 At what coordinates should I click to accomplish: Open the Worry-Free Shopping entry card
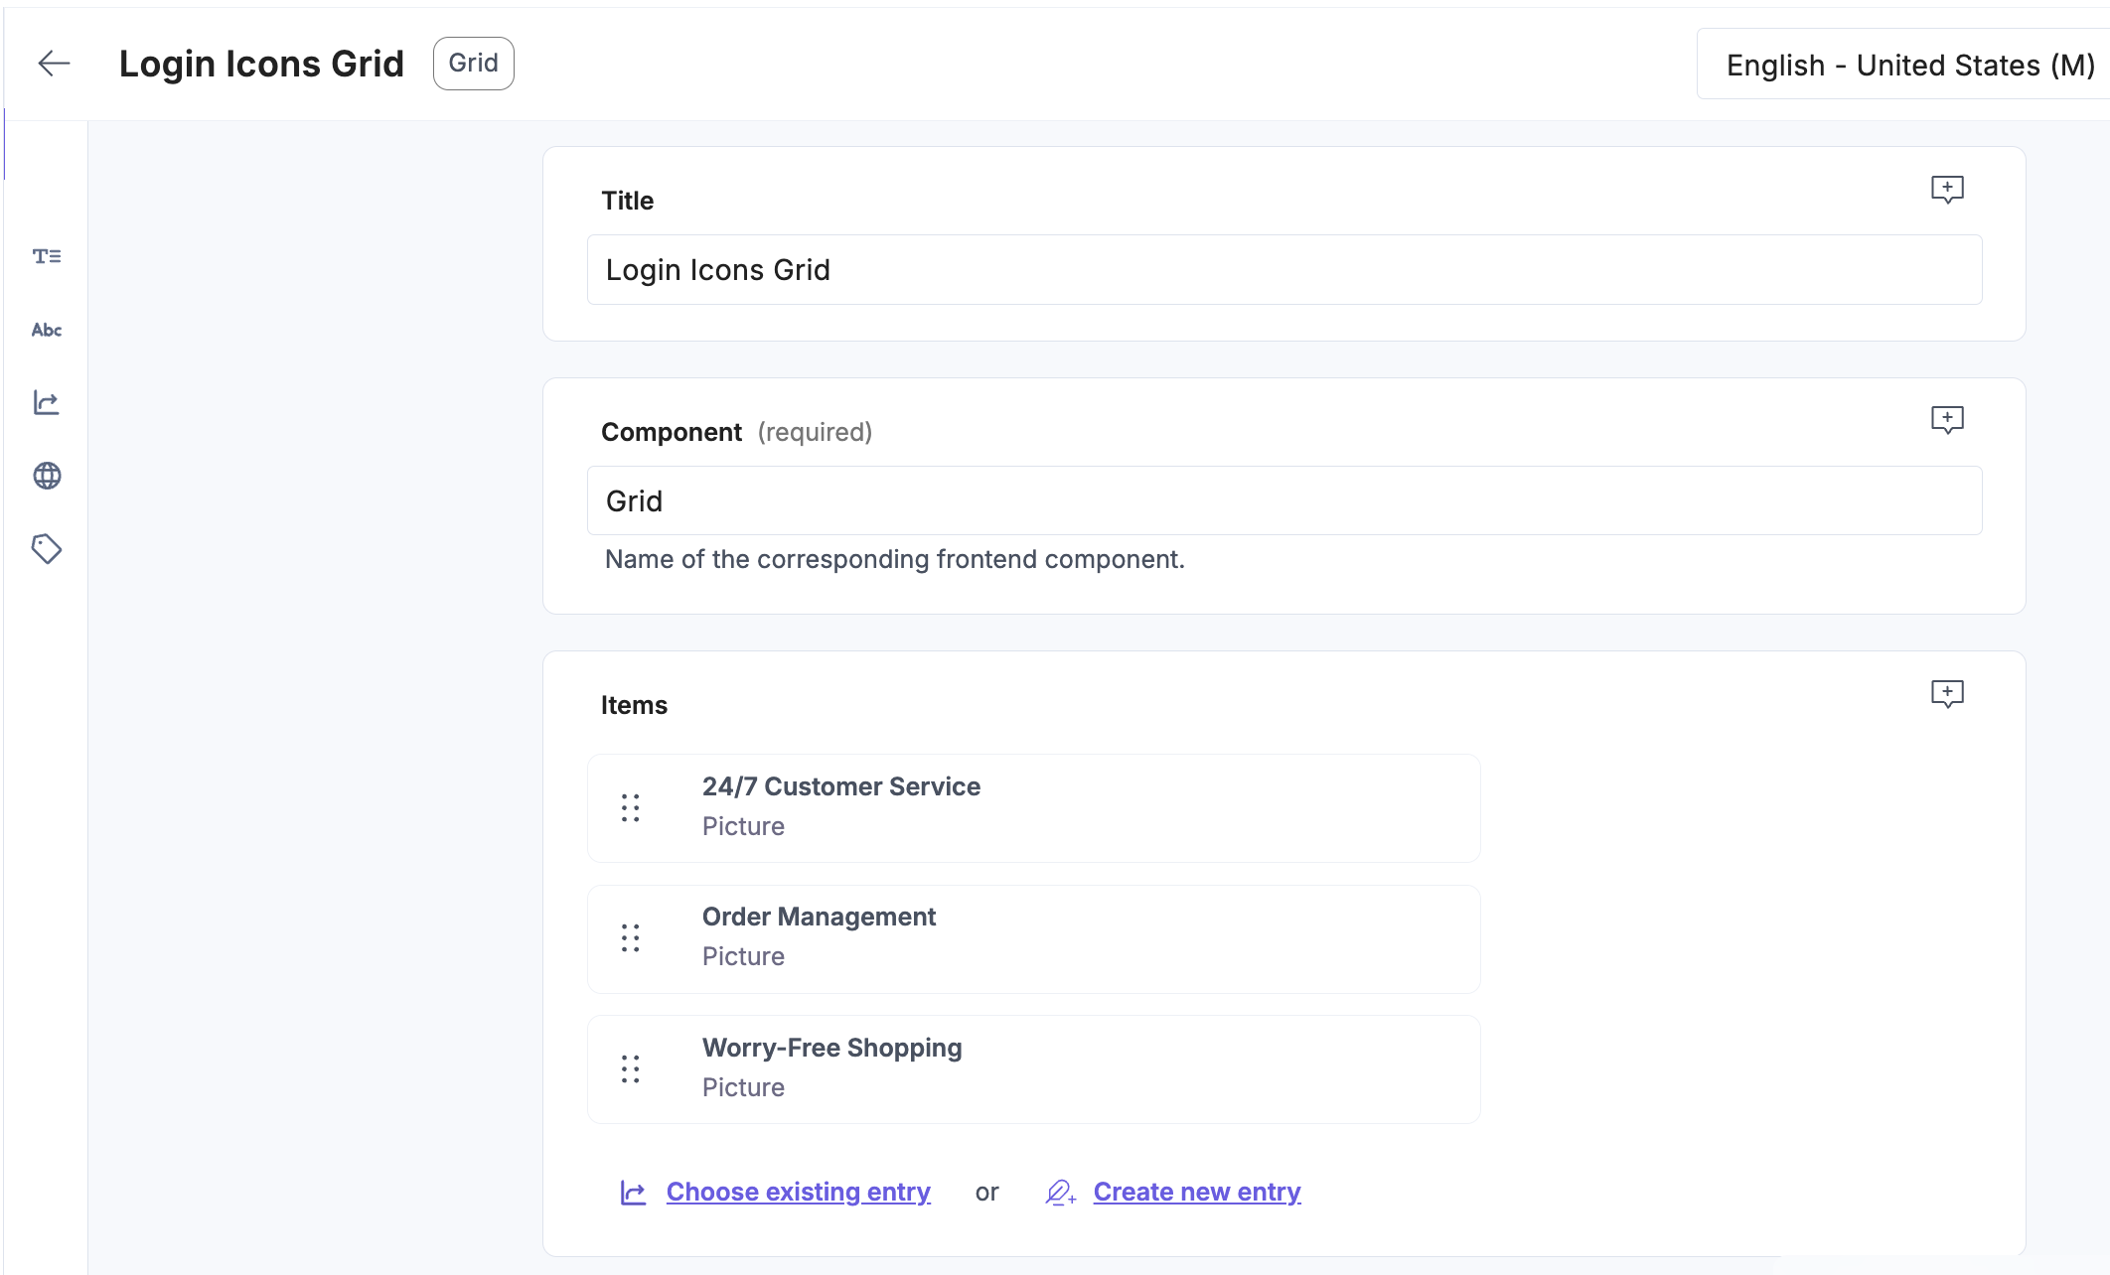coord(1034,1069)
